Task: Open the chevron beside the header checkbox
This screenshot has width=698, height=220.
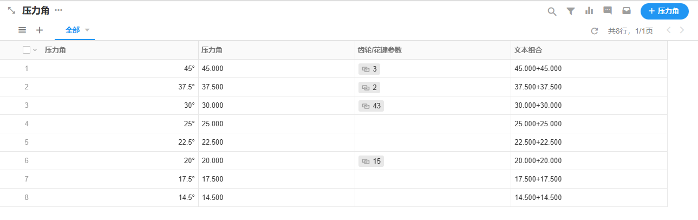Action: (35, 50)
